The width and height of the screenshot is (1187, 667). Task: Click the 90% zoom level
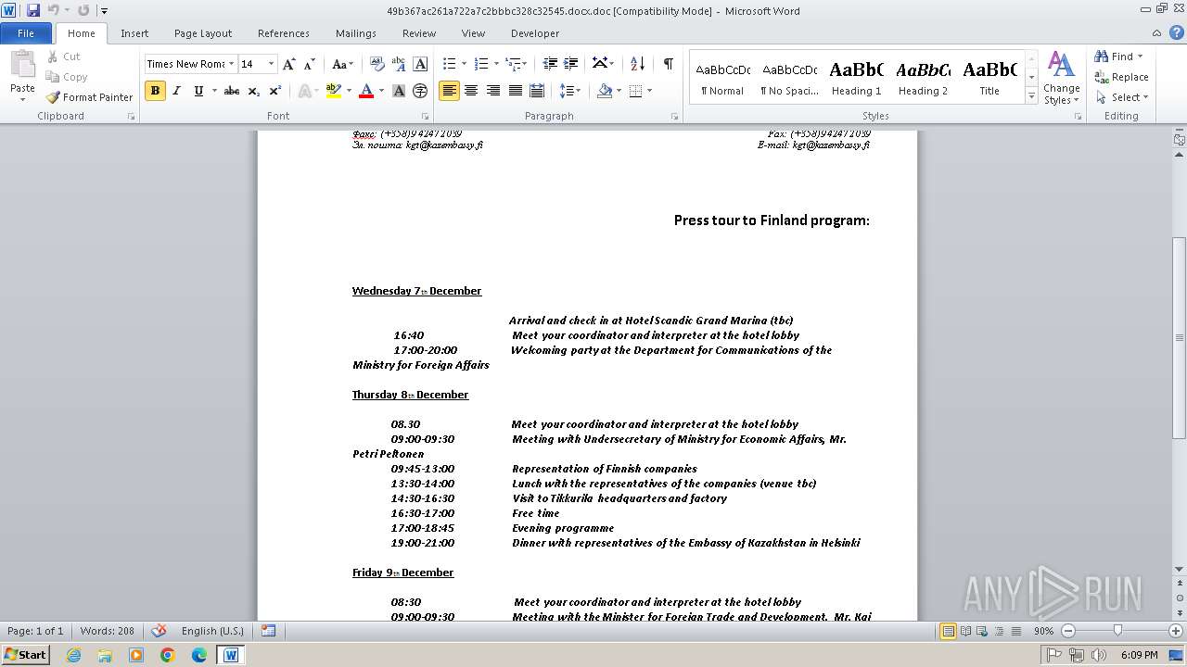(x=1043, y=631)
